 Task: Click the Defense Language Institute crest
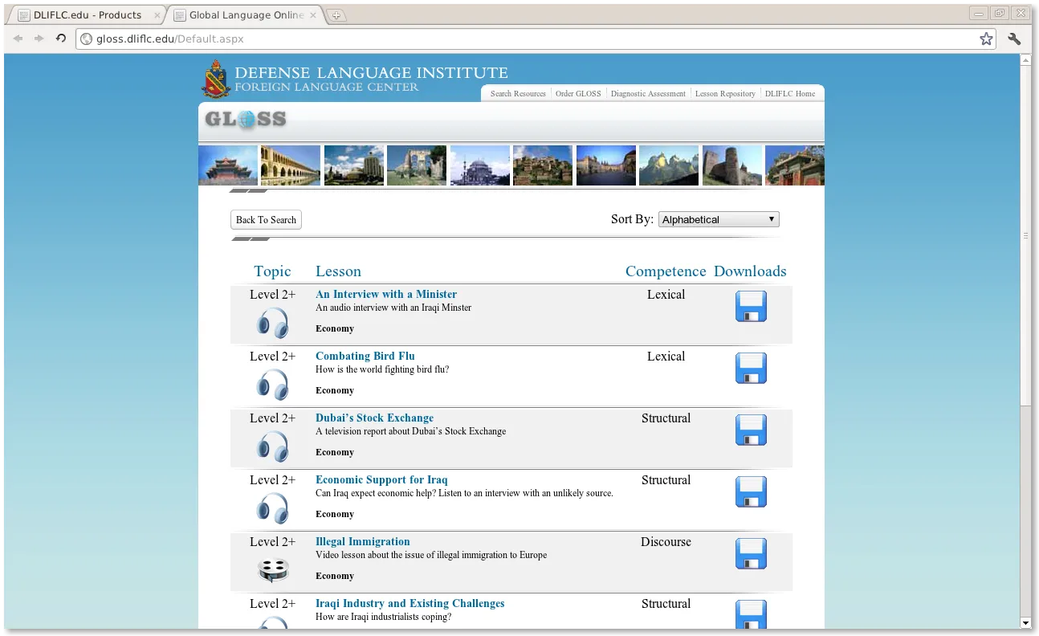[215, 78]
